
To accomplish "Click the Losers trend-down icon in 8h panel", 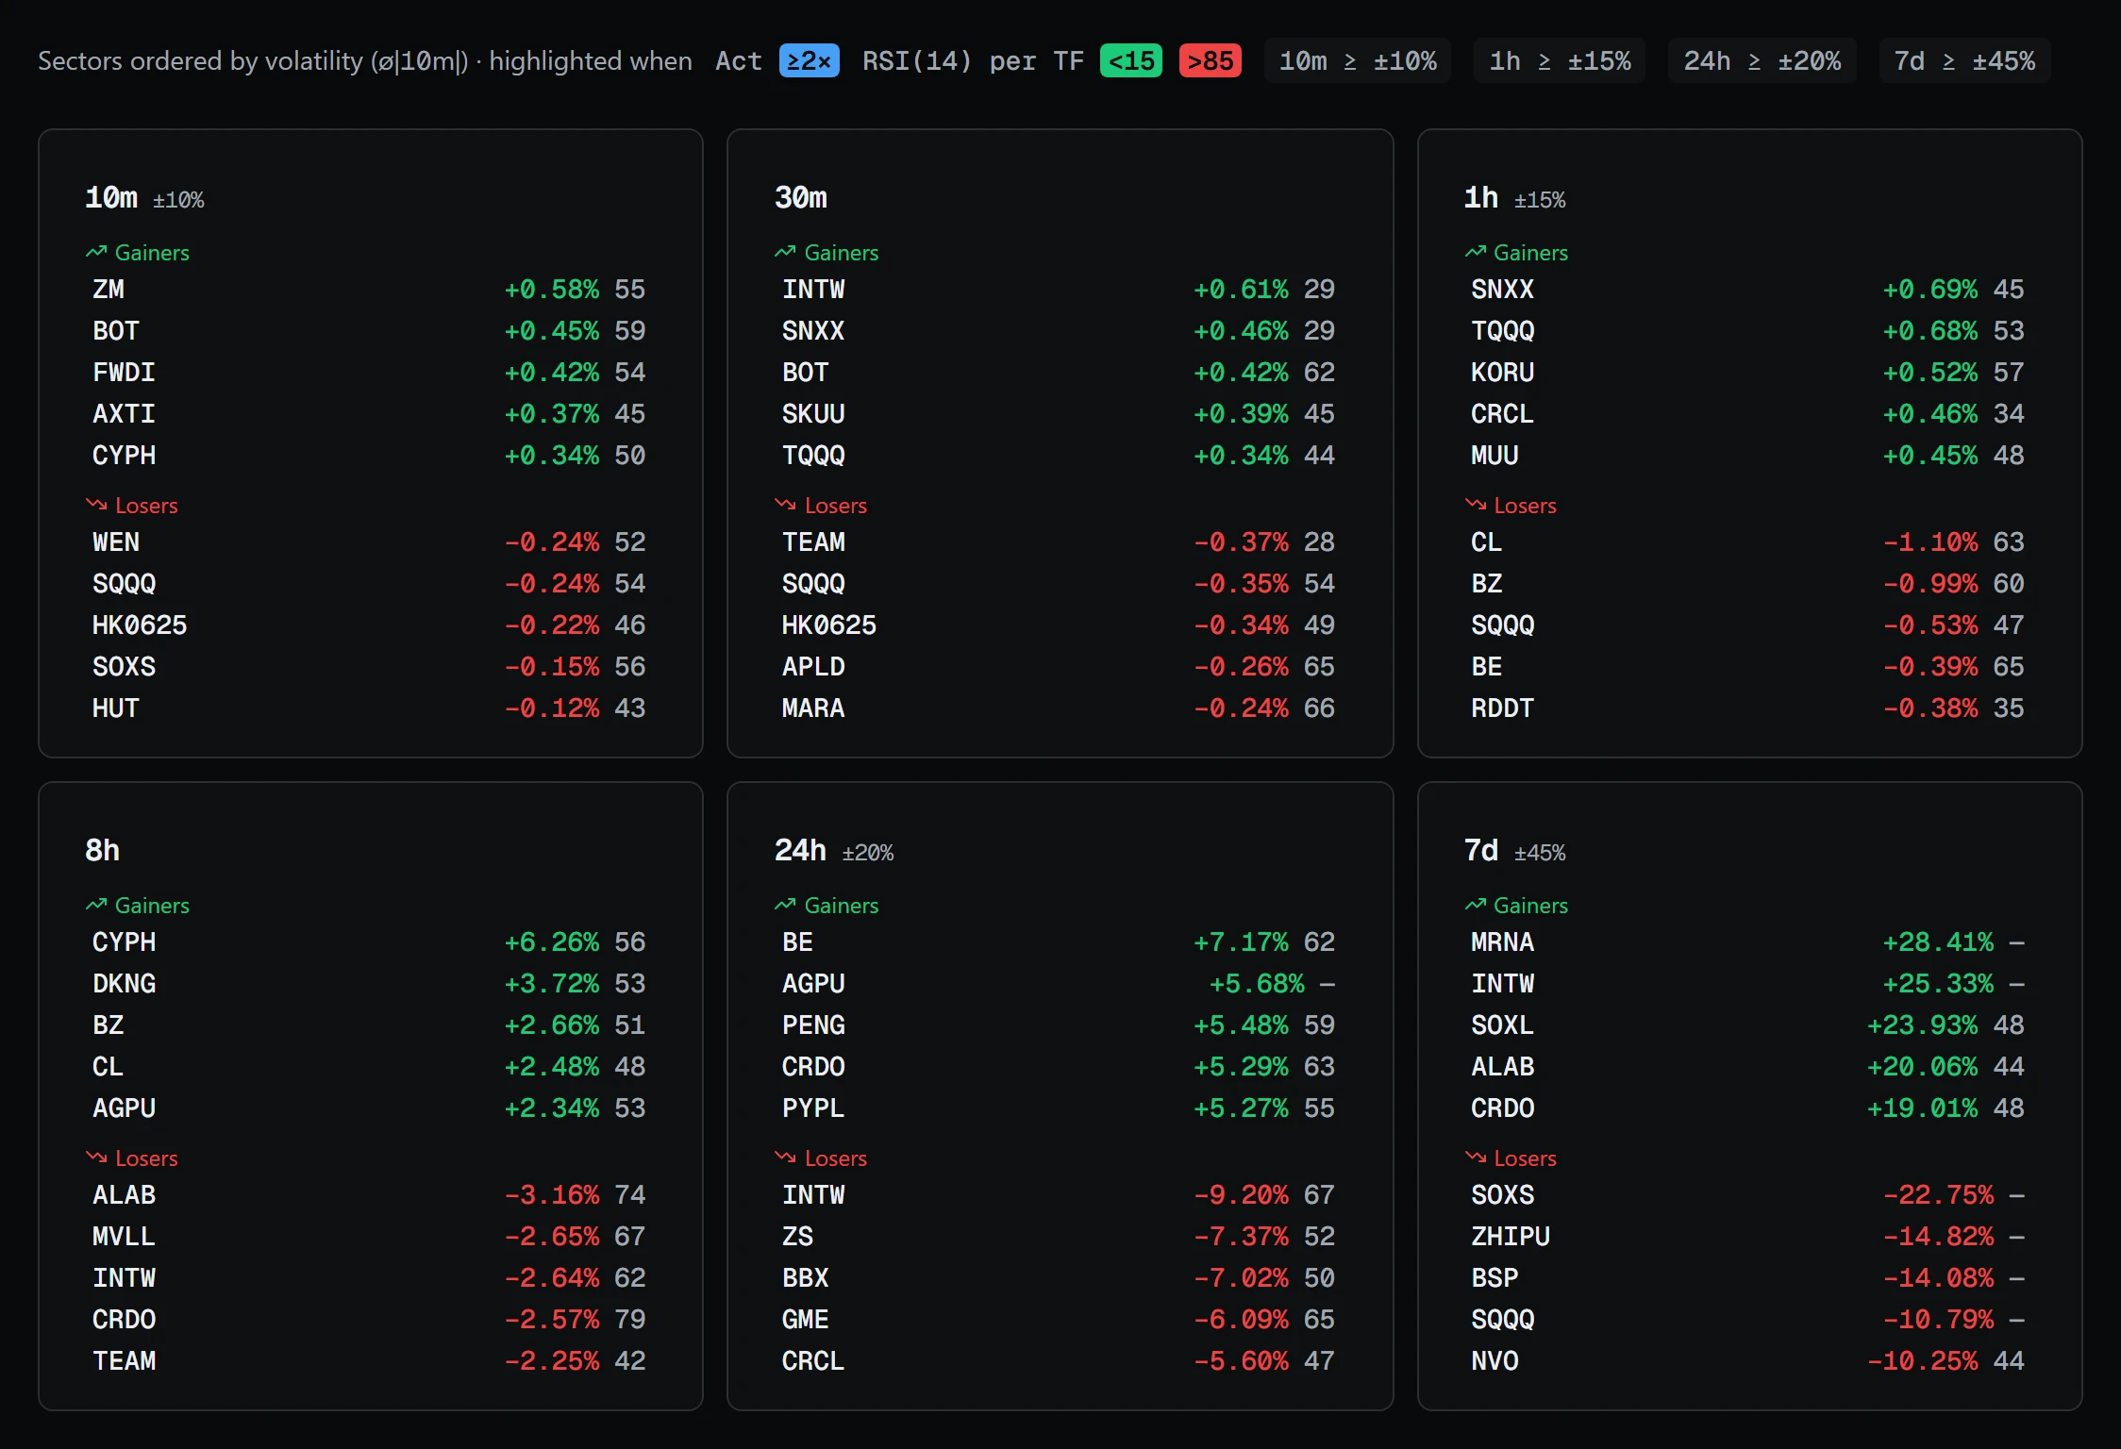I will [96, 1158].
